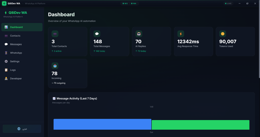Screen dimensions: 260x137
Task: Open the Contacts page
Action: coord(22,36)
